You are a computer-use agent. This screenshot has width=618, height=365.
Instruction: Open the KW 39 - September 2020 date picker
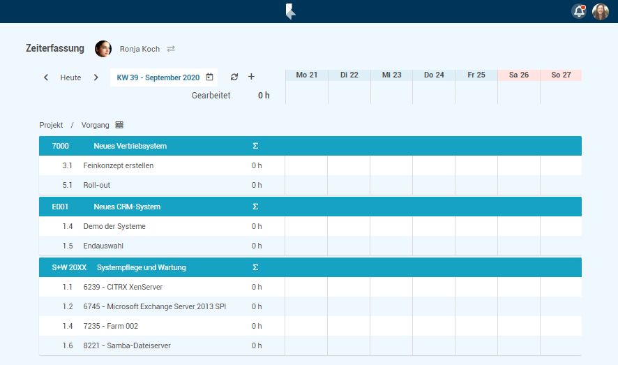[x=164, y=77]
